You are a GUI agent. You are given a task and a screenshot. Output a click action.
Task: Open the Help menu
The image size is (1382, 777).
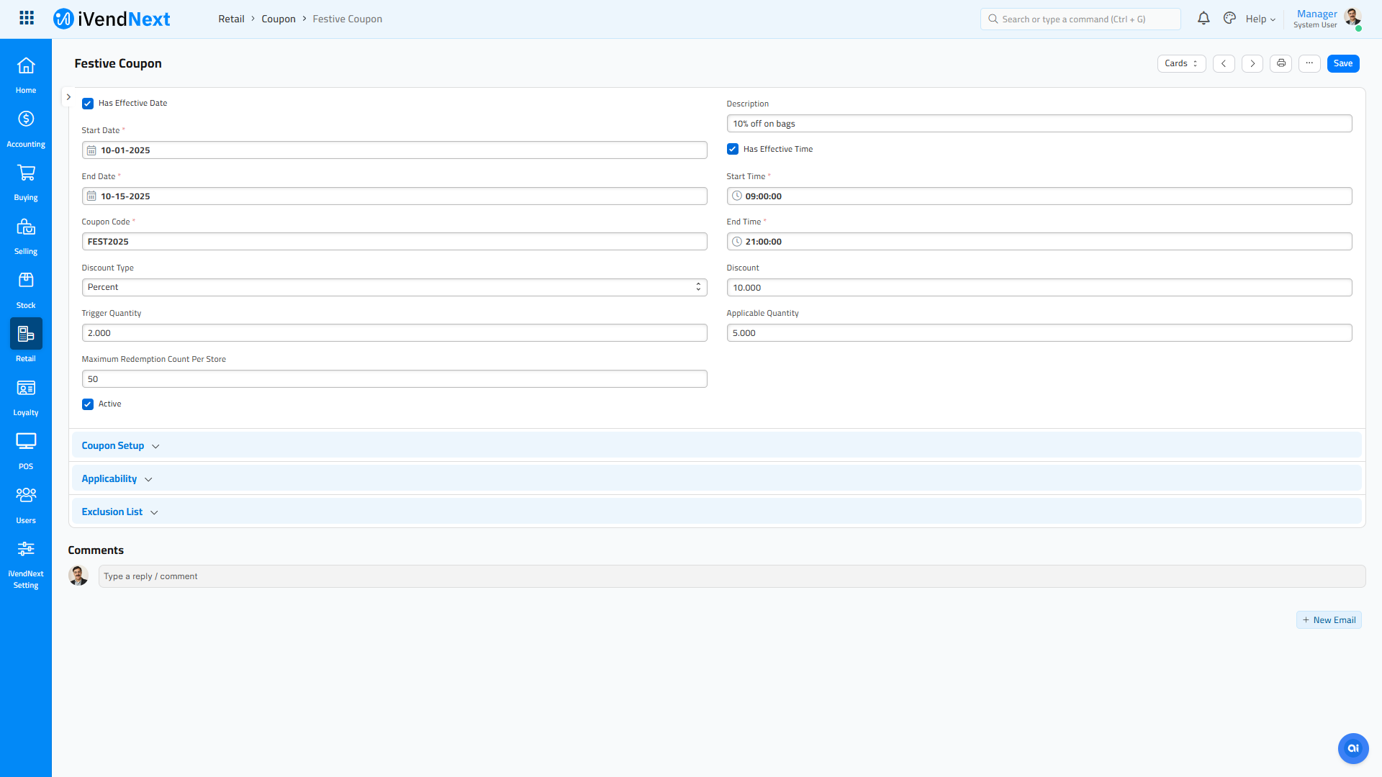tap(1260, 19)
